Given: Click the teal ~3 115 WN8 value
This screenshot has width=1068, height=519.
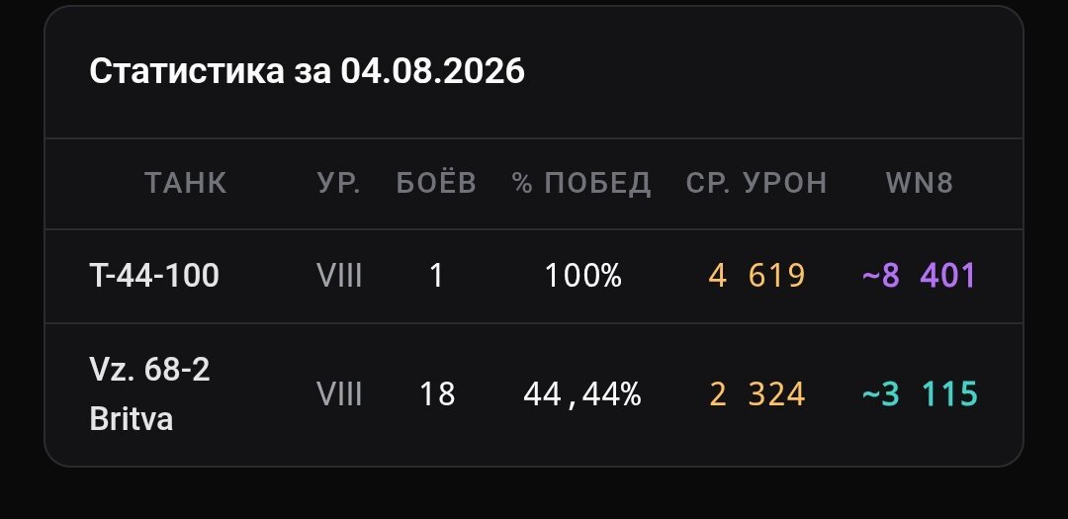Looking at the screenshot, I should (920, 394).
